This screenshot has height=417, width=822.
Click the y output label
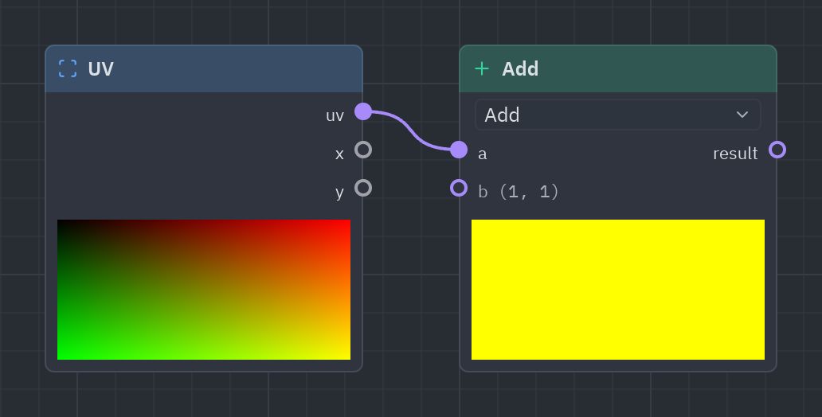tap(339, 193)
